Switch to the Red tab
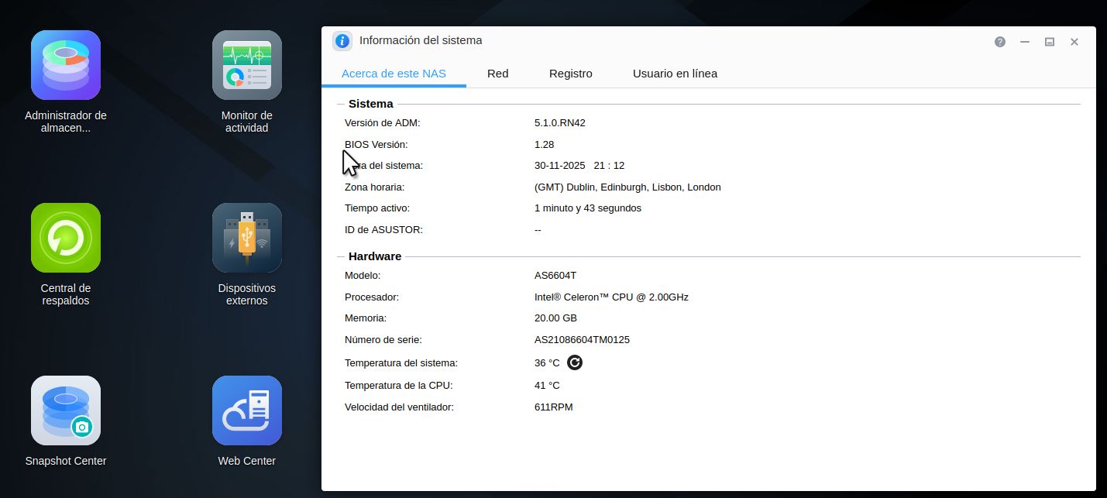 pyautogui.click(x=497, y=74)
